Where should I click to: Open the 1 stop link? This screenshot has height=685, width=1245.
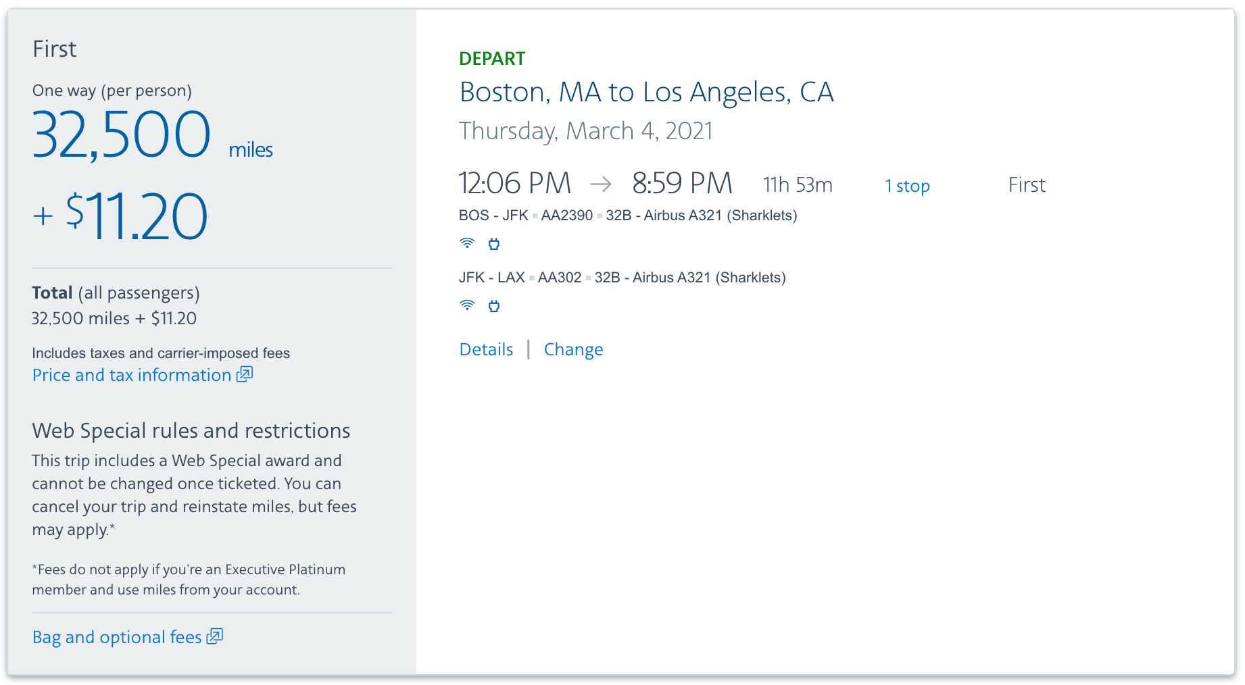click(x=907, y=186)
